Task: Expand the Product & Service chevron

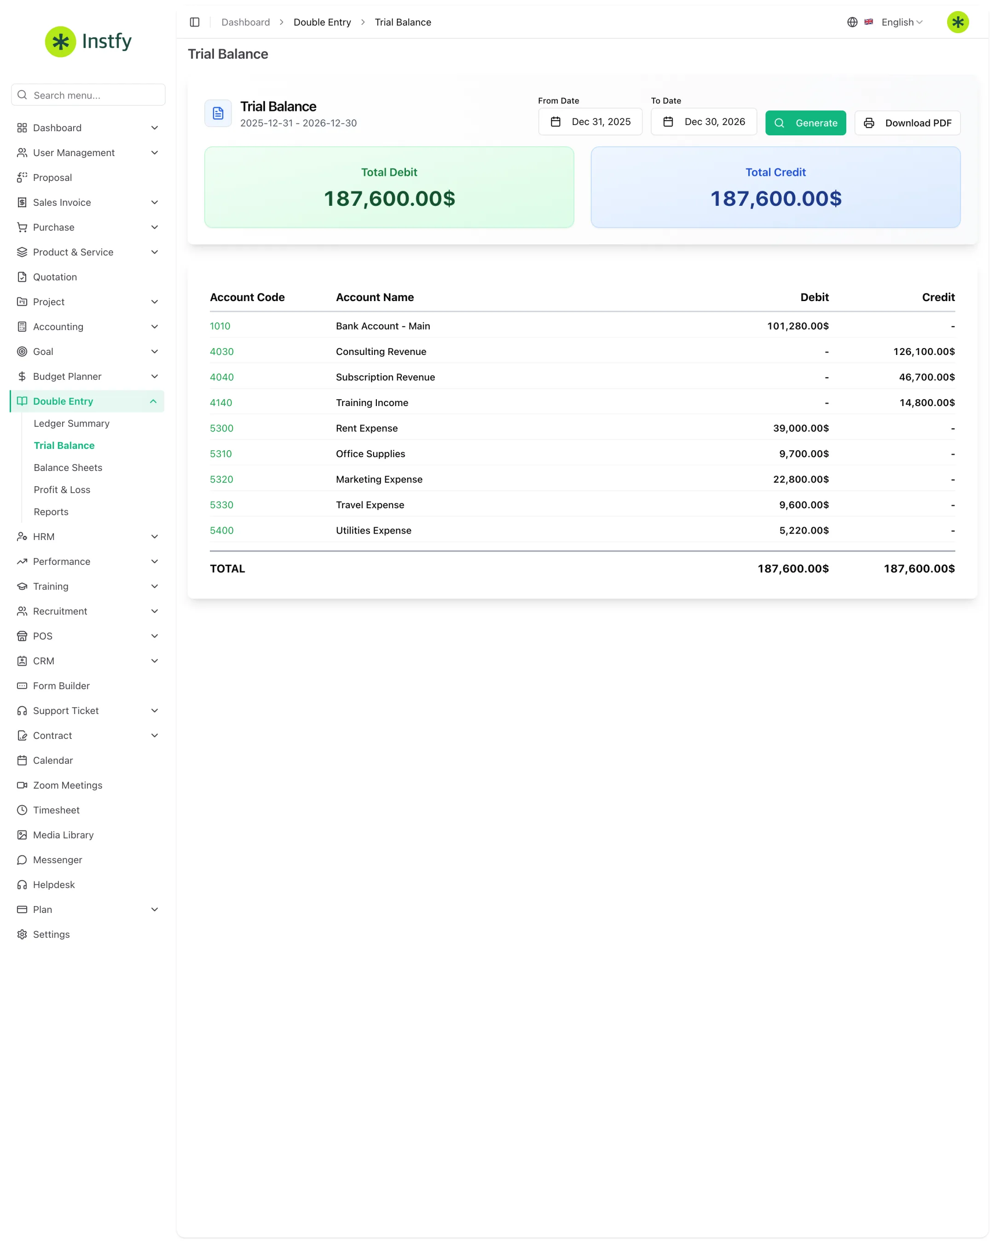Action: [155, 252]
